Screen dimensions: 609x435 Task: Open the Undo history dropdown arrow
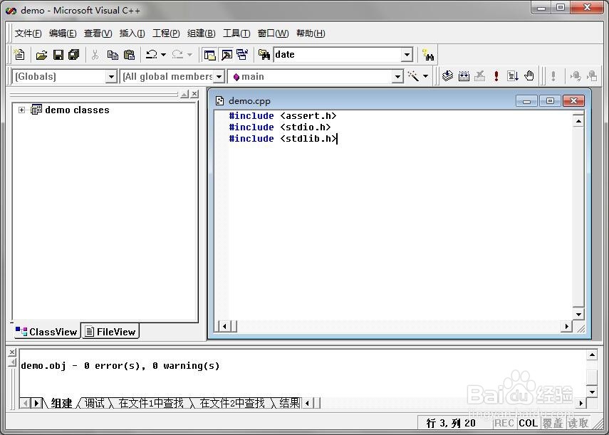pos(164,55)
